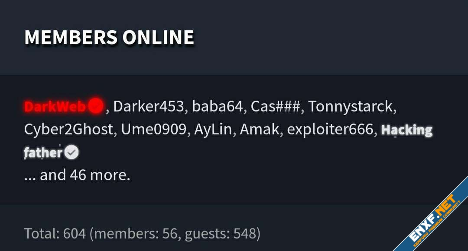Click the Ume0909 username
The height and width of the screenshot is (251, 468).
tap(154, 129)
